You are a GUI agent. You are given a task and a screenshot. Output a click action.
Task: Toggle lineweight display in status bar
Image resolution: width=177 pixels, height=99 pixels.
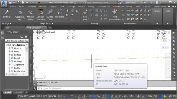click(90, 96)
